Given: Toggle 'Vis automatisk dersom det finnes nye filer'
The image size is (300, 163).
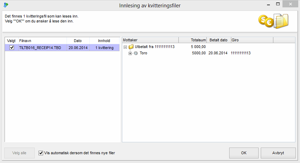Looking at the screenshot, I should (x=41, y=153).
